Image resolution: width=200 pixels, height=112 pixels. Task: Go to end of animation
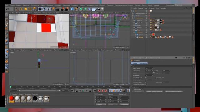pos(95,91)
